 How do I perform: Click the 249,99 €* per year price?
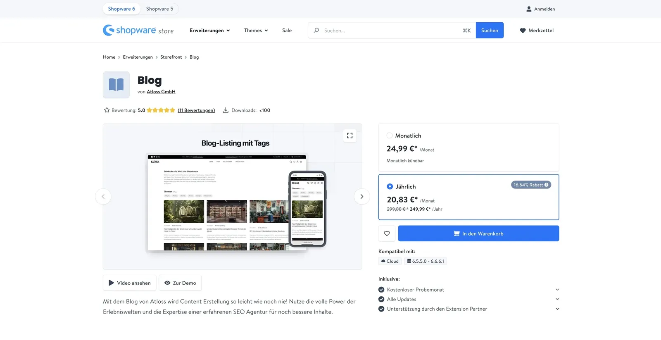coord(420,209)
